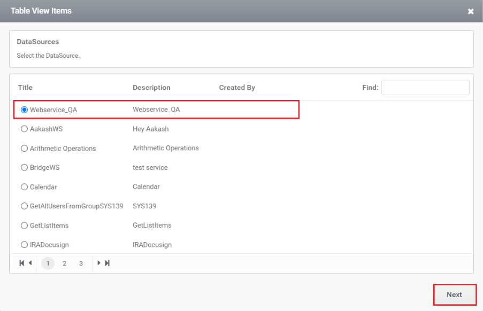The image size is (483, 311).
Task: Select the Webservice_QA radio button
Action: [24, 110]
